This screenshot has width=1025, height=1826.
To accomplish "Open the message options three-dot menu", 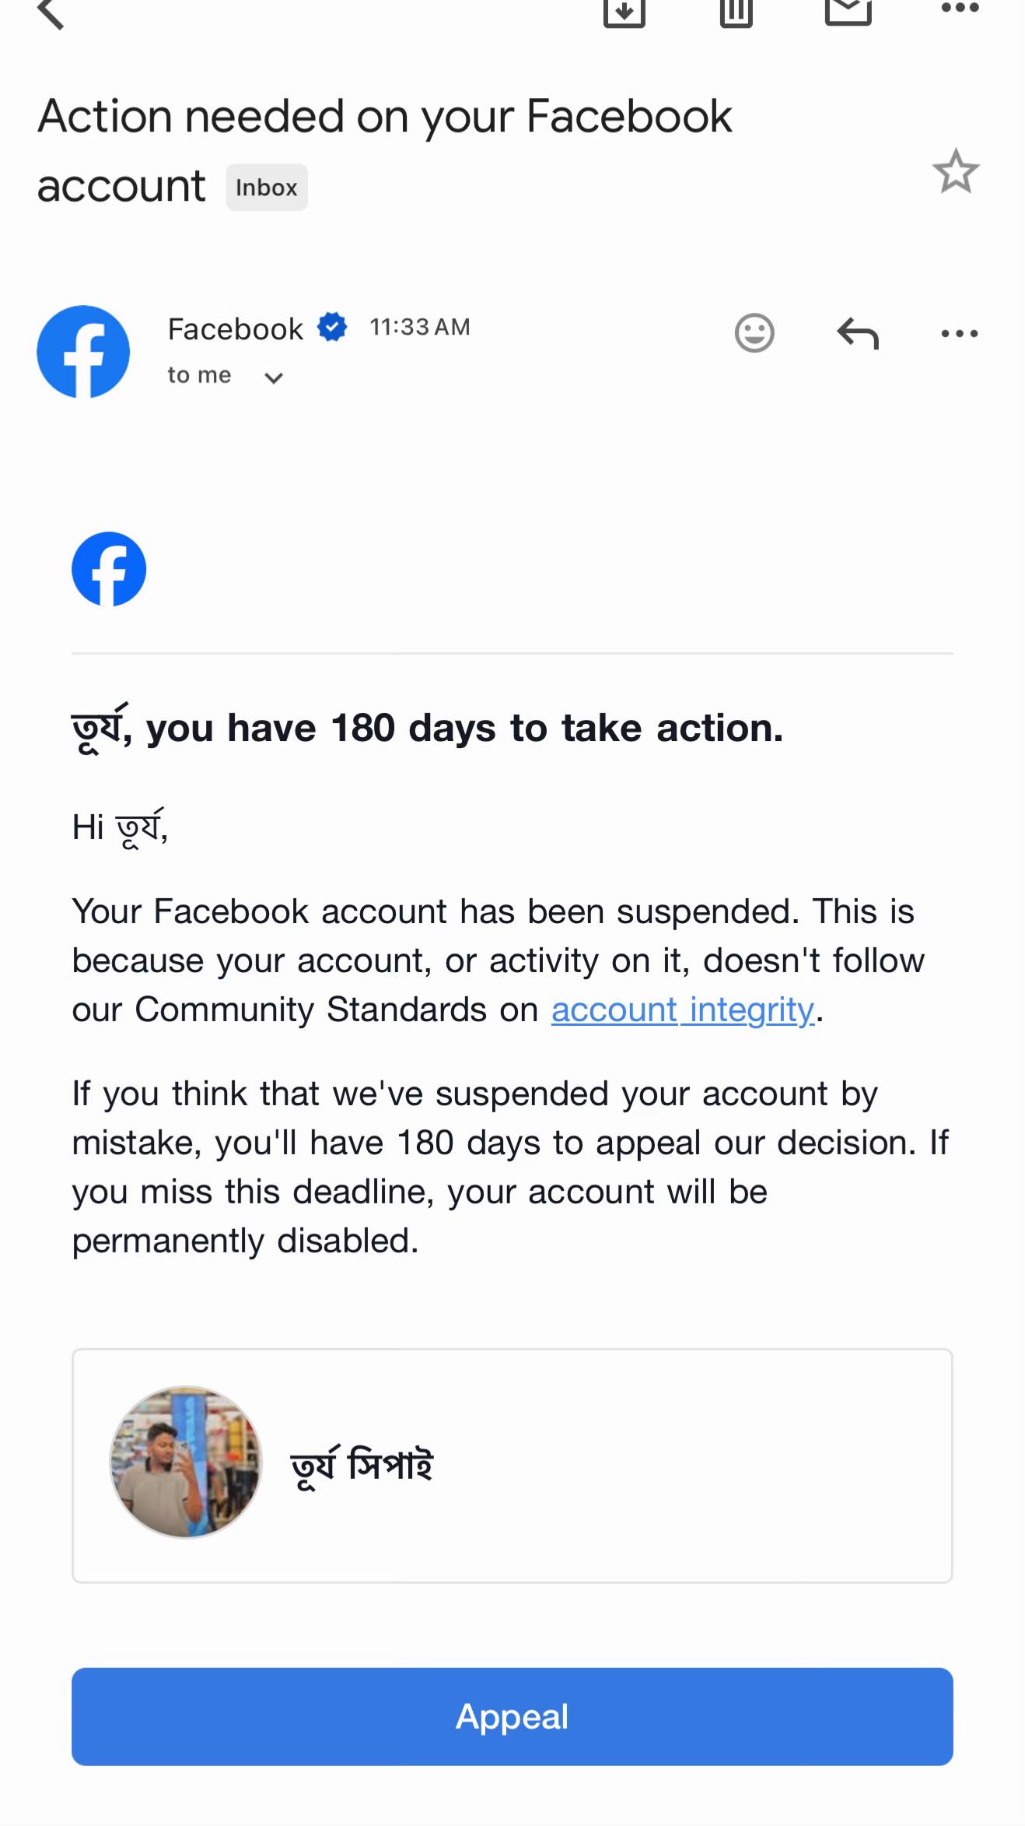I will [960, 334].
